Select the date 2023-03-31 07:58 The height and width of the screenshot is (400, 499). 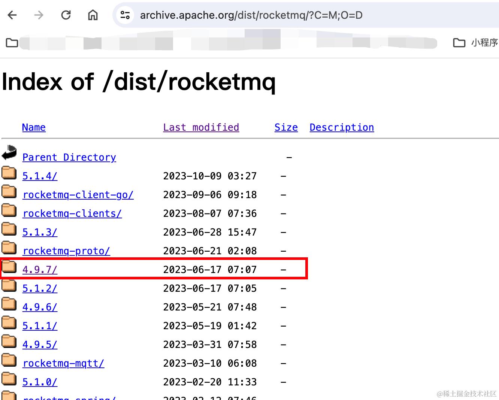click(x=210, y=345)
